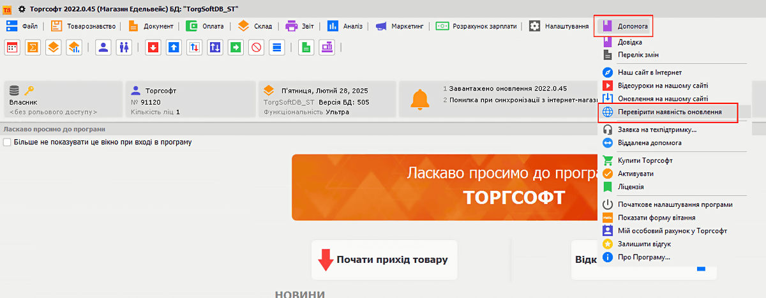
Task: Click 'Про Програму...' menu entry
Action: click(643, 257)
